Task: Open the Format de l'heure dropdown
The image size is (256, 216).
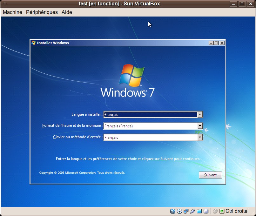Action: 200,126
